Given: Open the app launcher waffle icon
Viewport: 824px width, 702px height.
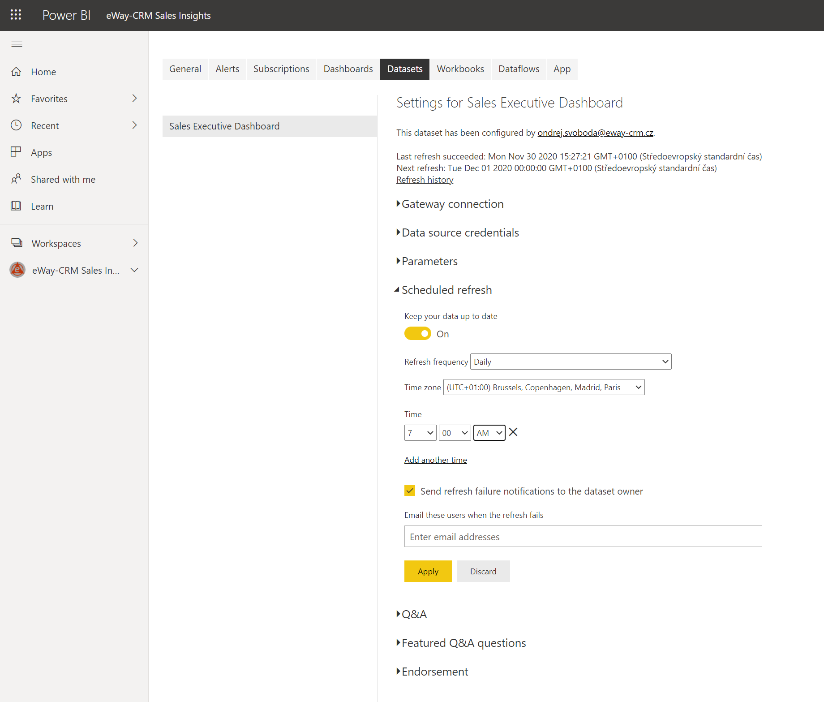Looking at the screenshot, I should click(16, 15).
